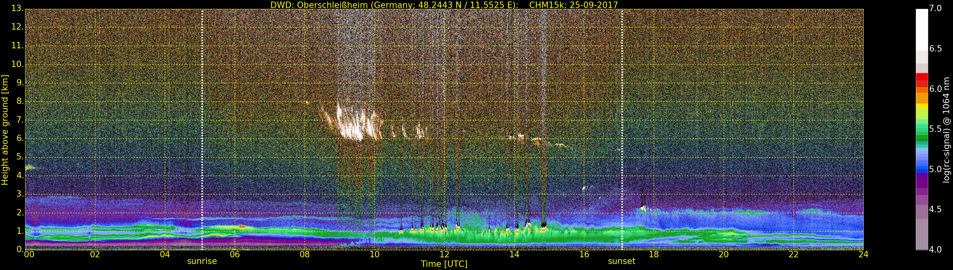Click the '02' tick on the time axis
The width and height of the screenshot is (953, 270).
[x=95, y=254]
